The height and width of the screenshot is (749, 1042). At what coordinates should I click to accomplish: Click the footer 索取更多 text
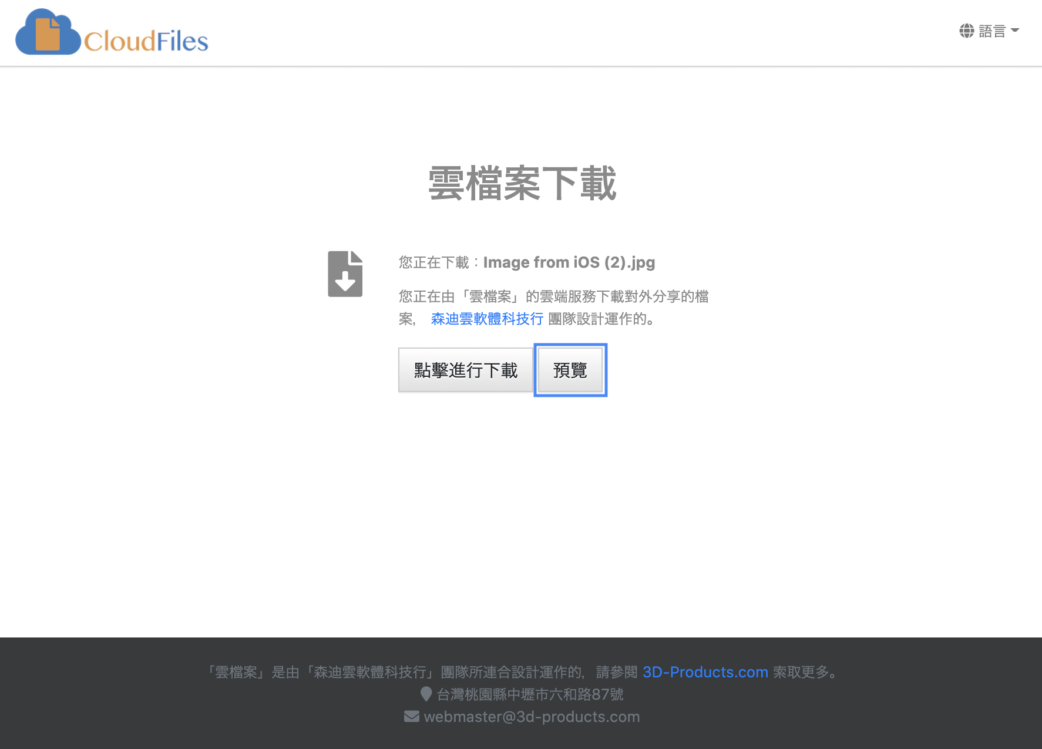click(804, 672)
